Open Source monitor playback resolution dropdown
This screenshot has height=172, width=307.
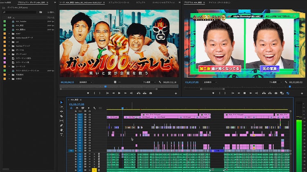point(149,82)
